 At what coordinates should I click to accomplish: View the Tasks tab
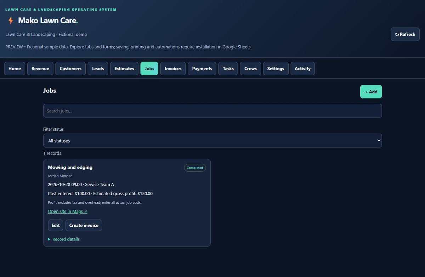pos(228,69)
